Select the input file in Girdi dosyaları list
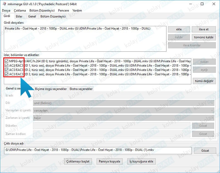Screen dimensions: 220x173 click(78, 28)
